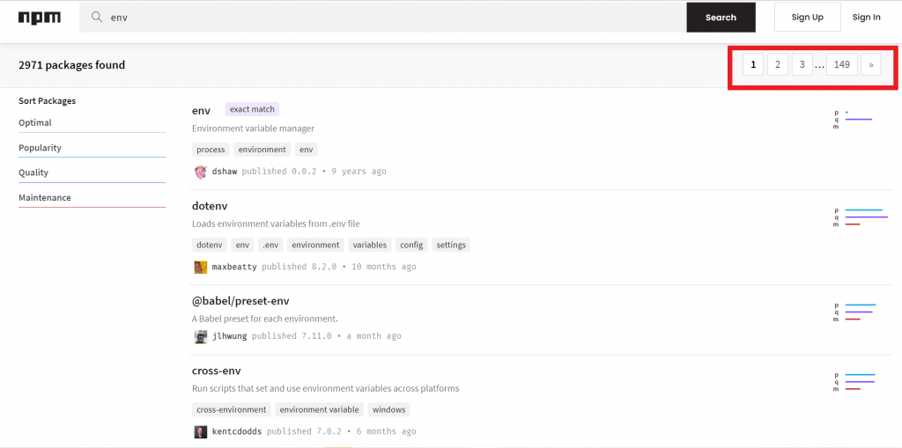Click the windows keyword tag
This screenshot has width=902, height=448.
click(388, 410)
